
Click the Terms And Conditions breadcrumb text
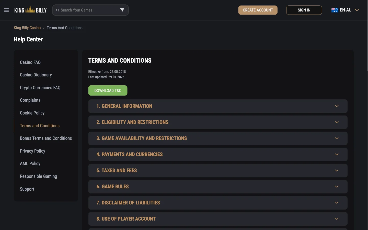65,28
